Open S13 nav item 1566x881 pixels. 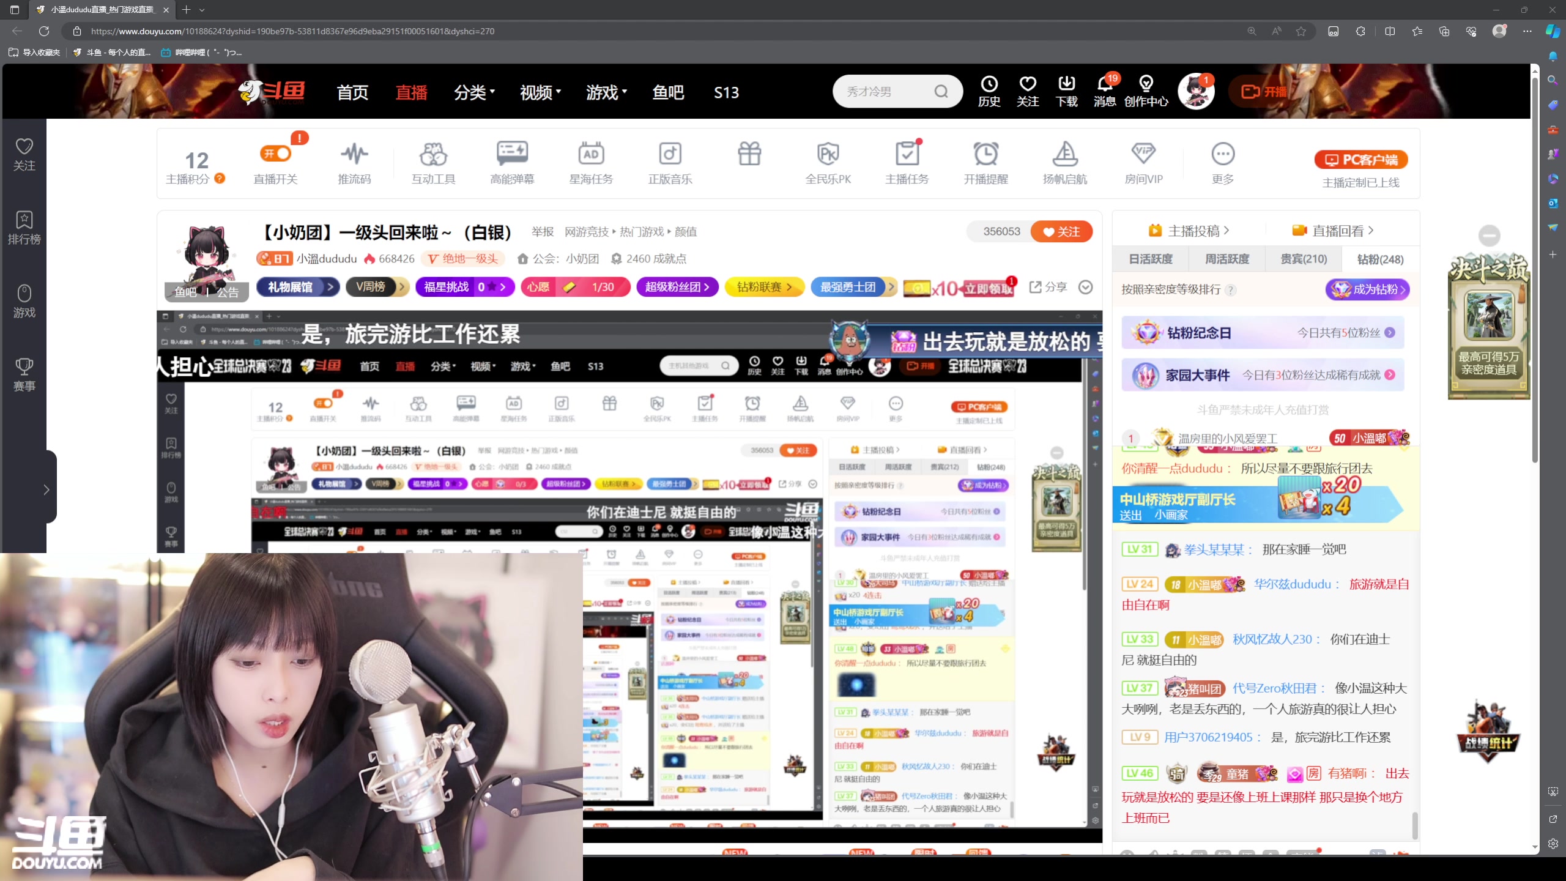pyautogui.click(x=726, y=92)
